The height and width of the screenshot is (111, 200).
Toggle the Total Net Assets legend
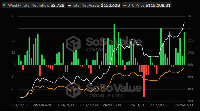94,5
